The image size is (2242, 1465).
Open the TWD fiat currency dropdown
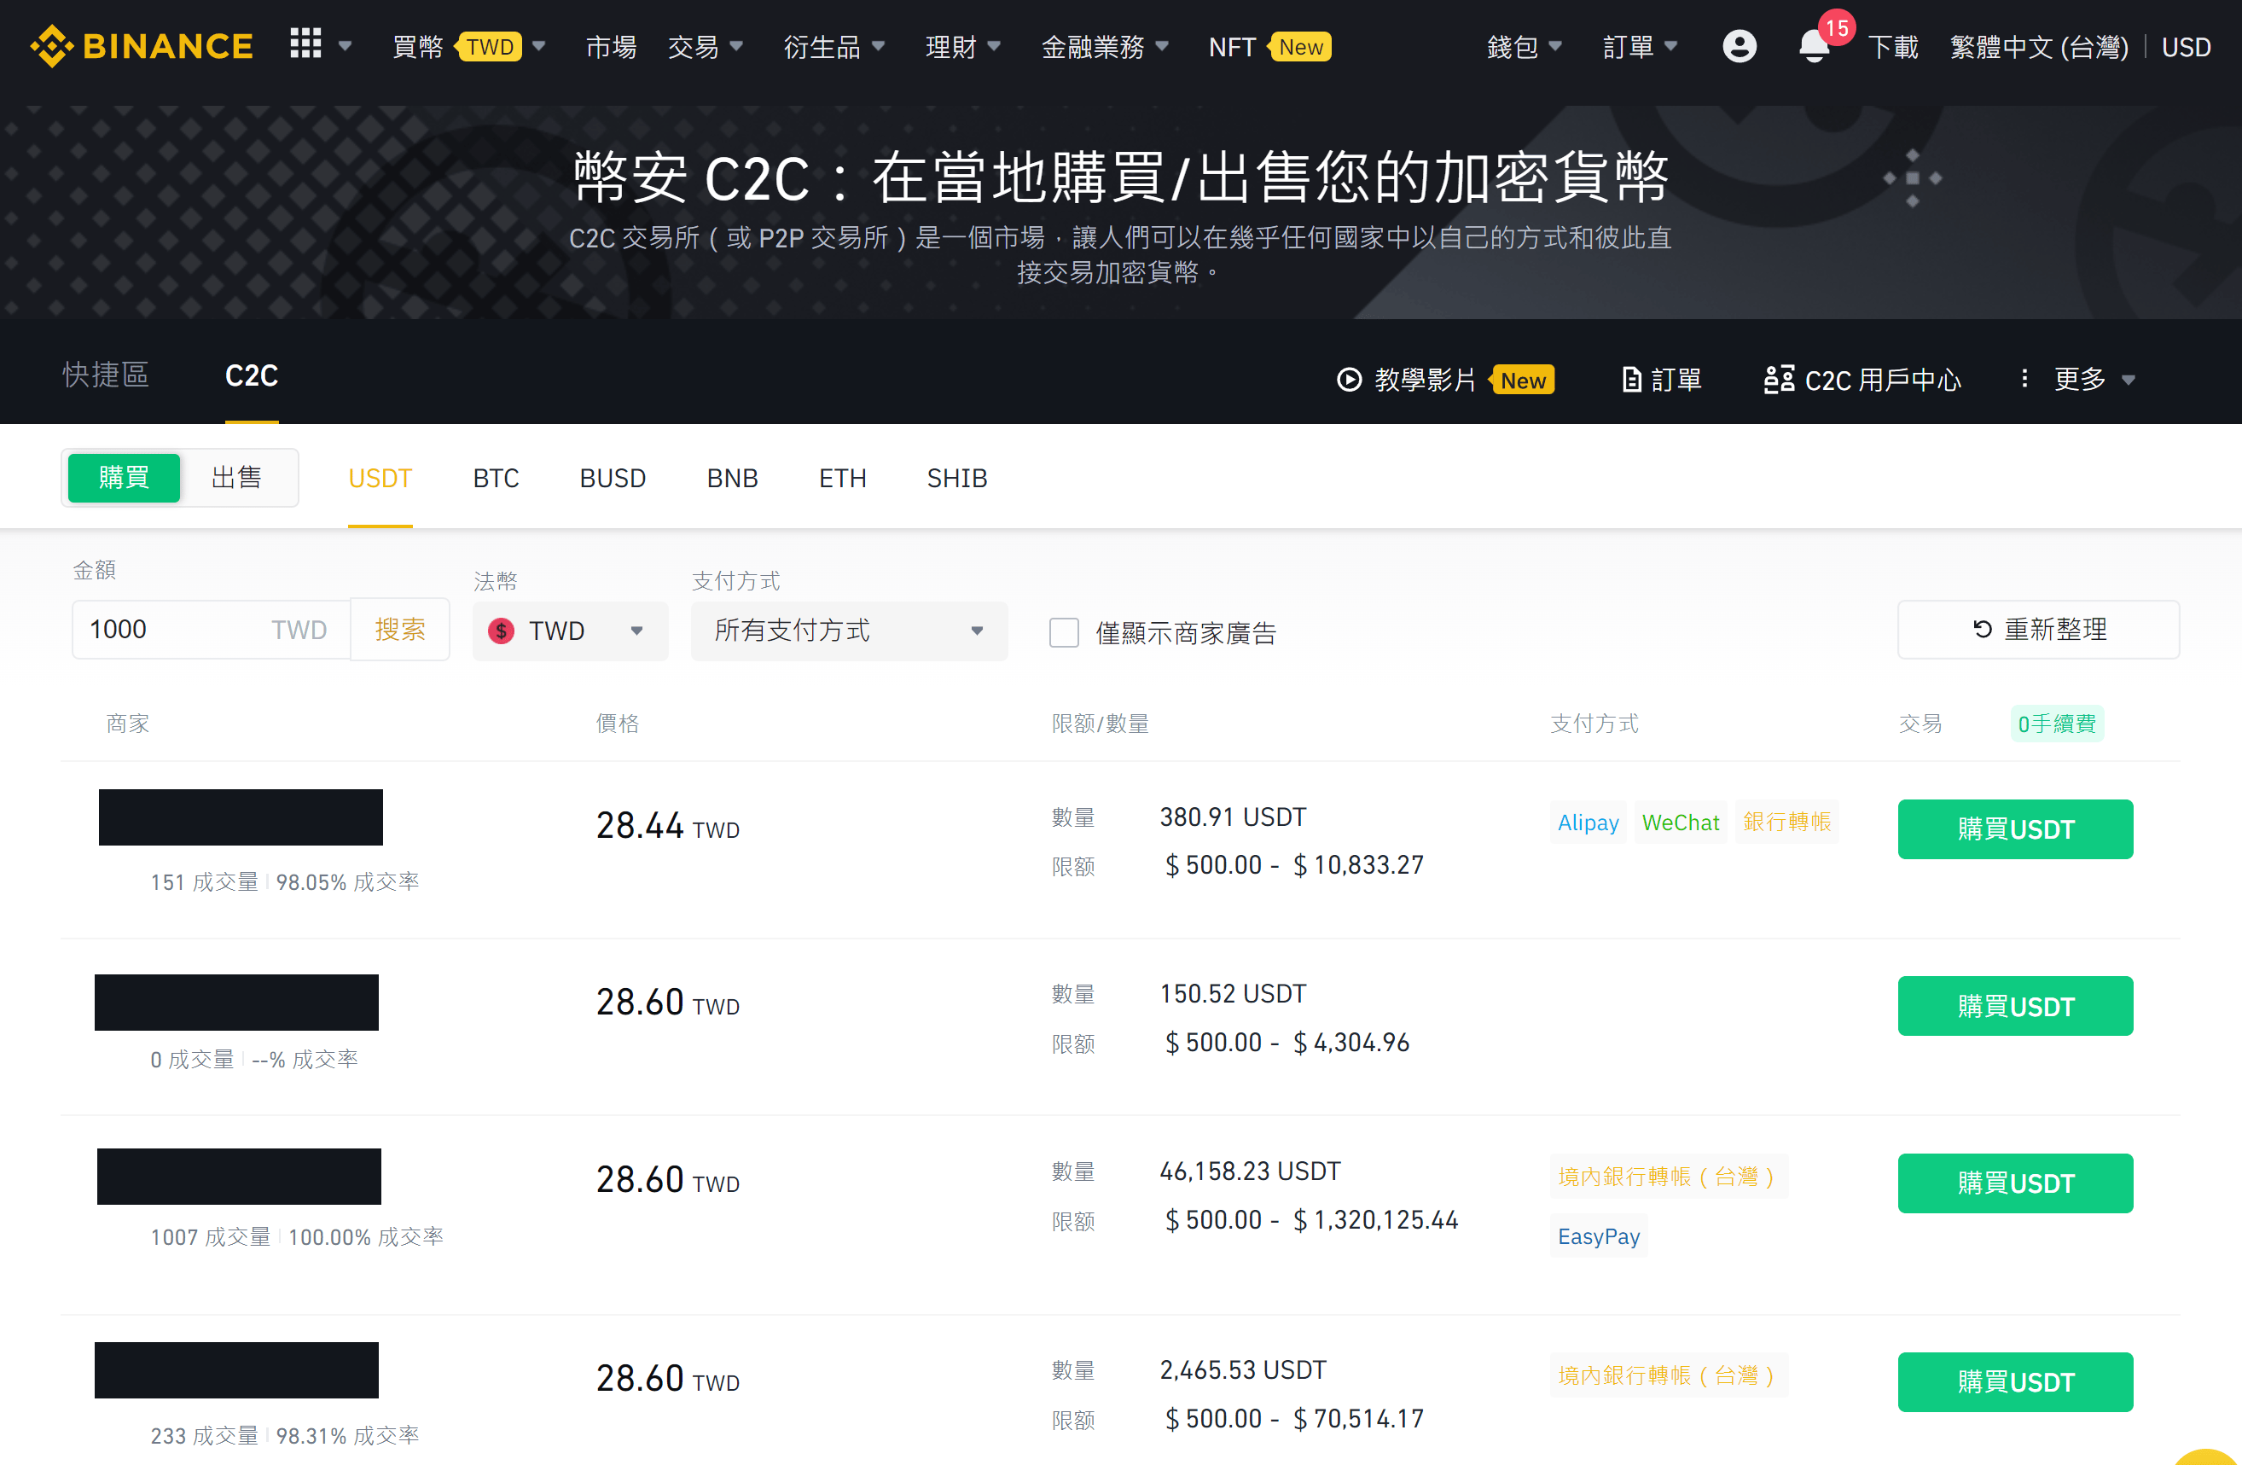571,631
